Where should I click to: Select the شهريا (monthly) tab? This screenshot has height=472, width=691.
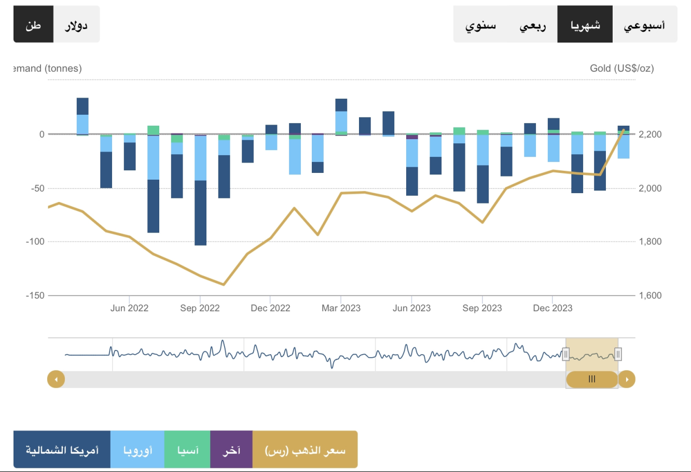(585, 24)
